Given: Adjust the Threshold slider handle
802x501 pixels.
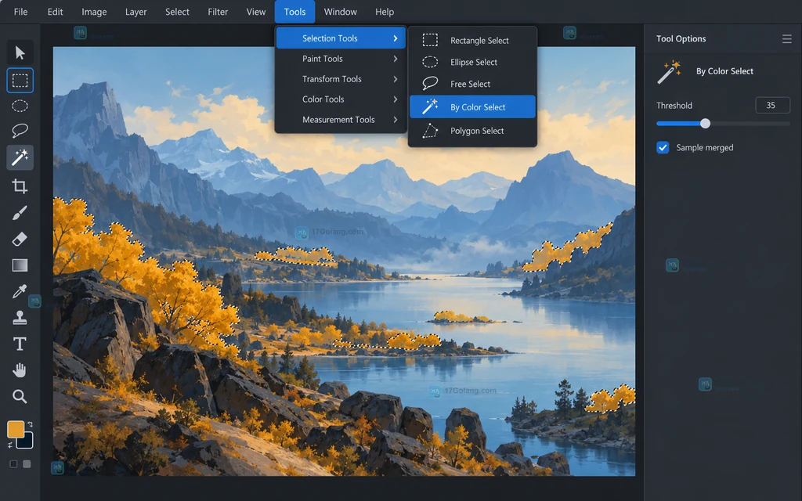Looking at the screenshot, I should [706, 123].
